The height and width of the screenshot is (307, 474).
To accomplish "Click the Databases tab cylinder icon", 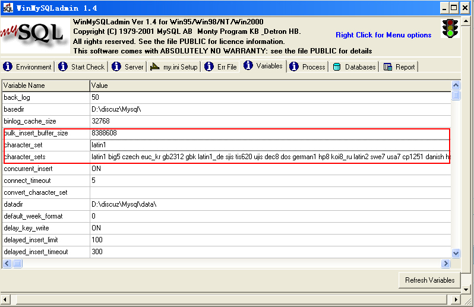I will click(x=337, y=67).
